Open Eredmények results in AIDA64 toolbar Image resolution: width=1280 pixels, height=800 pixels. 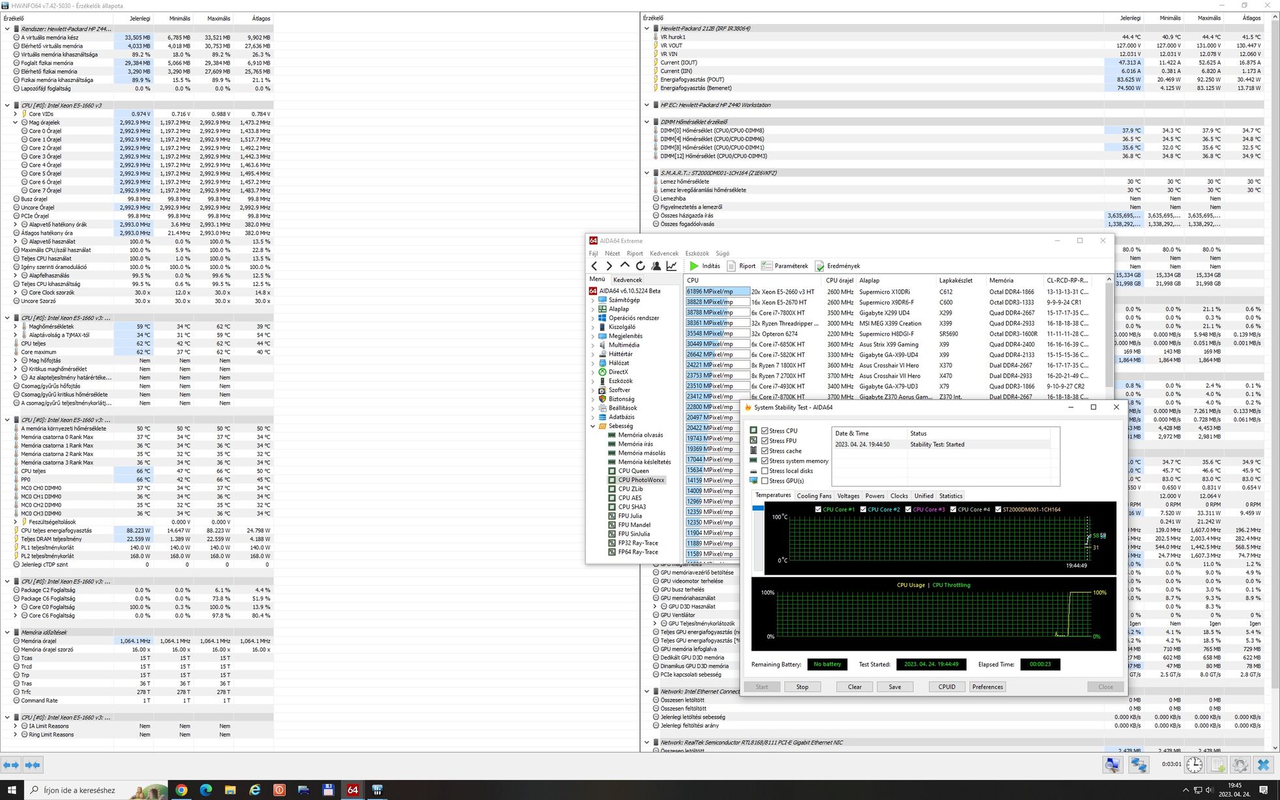pyautogui.click(x=837, y=266)
